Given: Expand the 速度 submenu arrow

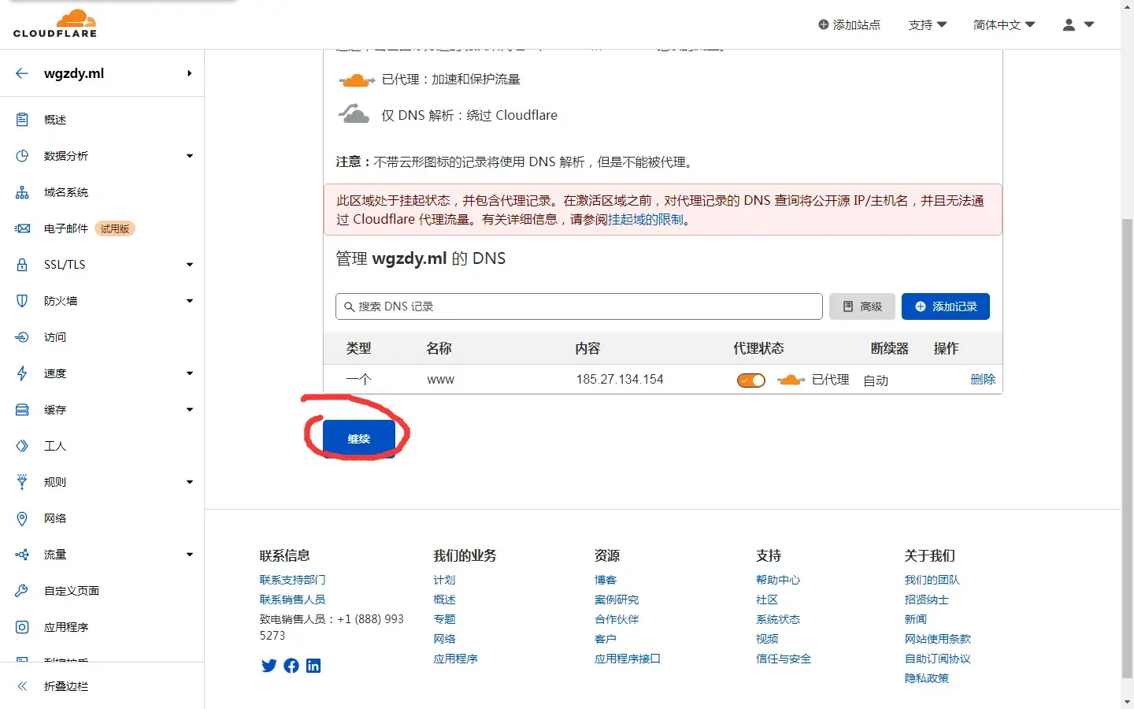Looking at the screenshot, I should point(189,373).
